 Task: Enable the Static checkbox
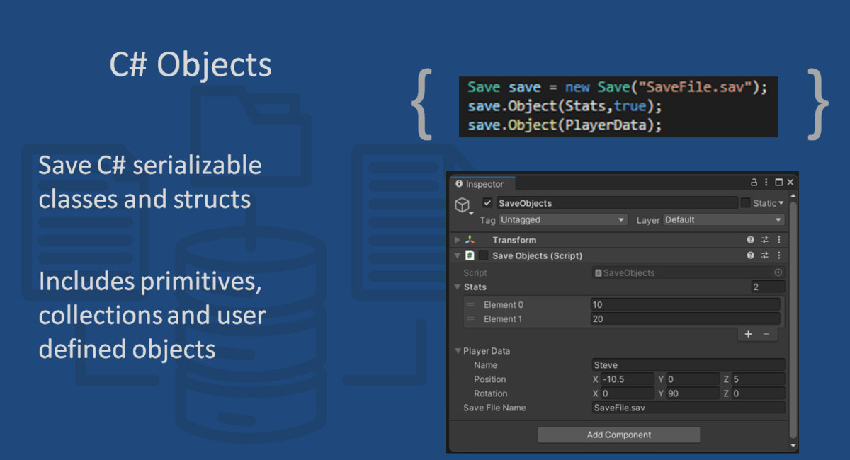[746, 203]
